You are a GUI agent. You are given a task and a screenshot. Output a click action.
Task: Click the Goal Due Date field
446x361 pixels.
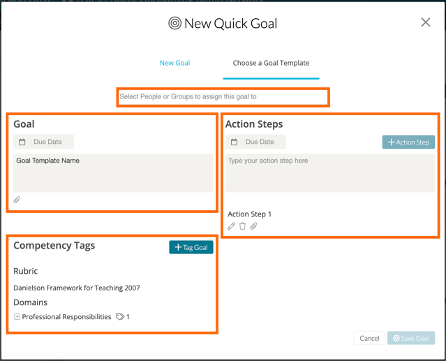(x=48, y=142)
